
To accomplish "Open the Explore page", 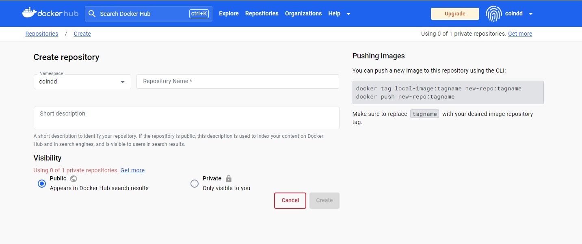I will pos(229,13).
